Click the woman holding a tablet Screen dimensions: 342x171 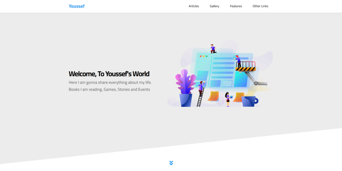pyautogui.click(x=228, y=99)
